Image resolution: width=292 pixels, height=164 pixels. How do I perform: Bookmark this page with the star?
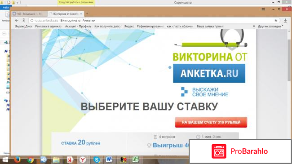(276, 20)
